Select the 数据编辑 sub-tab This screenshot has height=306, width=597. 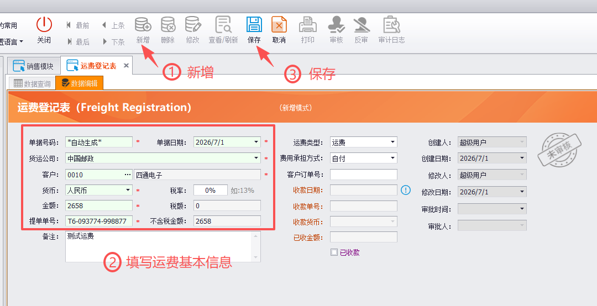[79, 83]
